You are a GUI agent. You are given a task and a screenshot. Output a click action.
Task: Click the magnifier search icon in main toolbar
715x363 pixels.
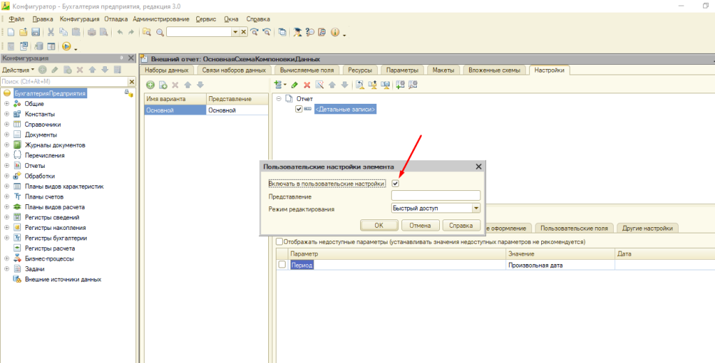tap(160, 32)
